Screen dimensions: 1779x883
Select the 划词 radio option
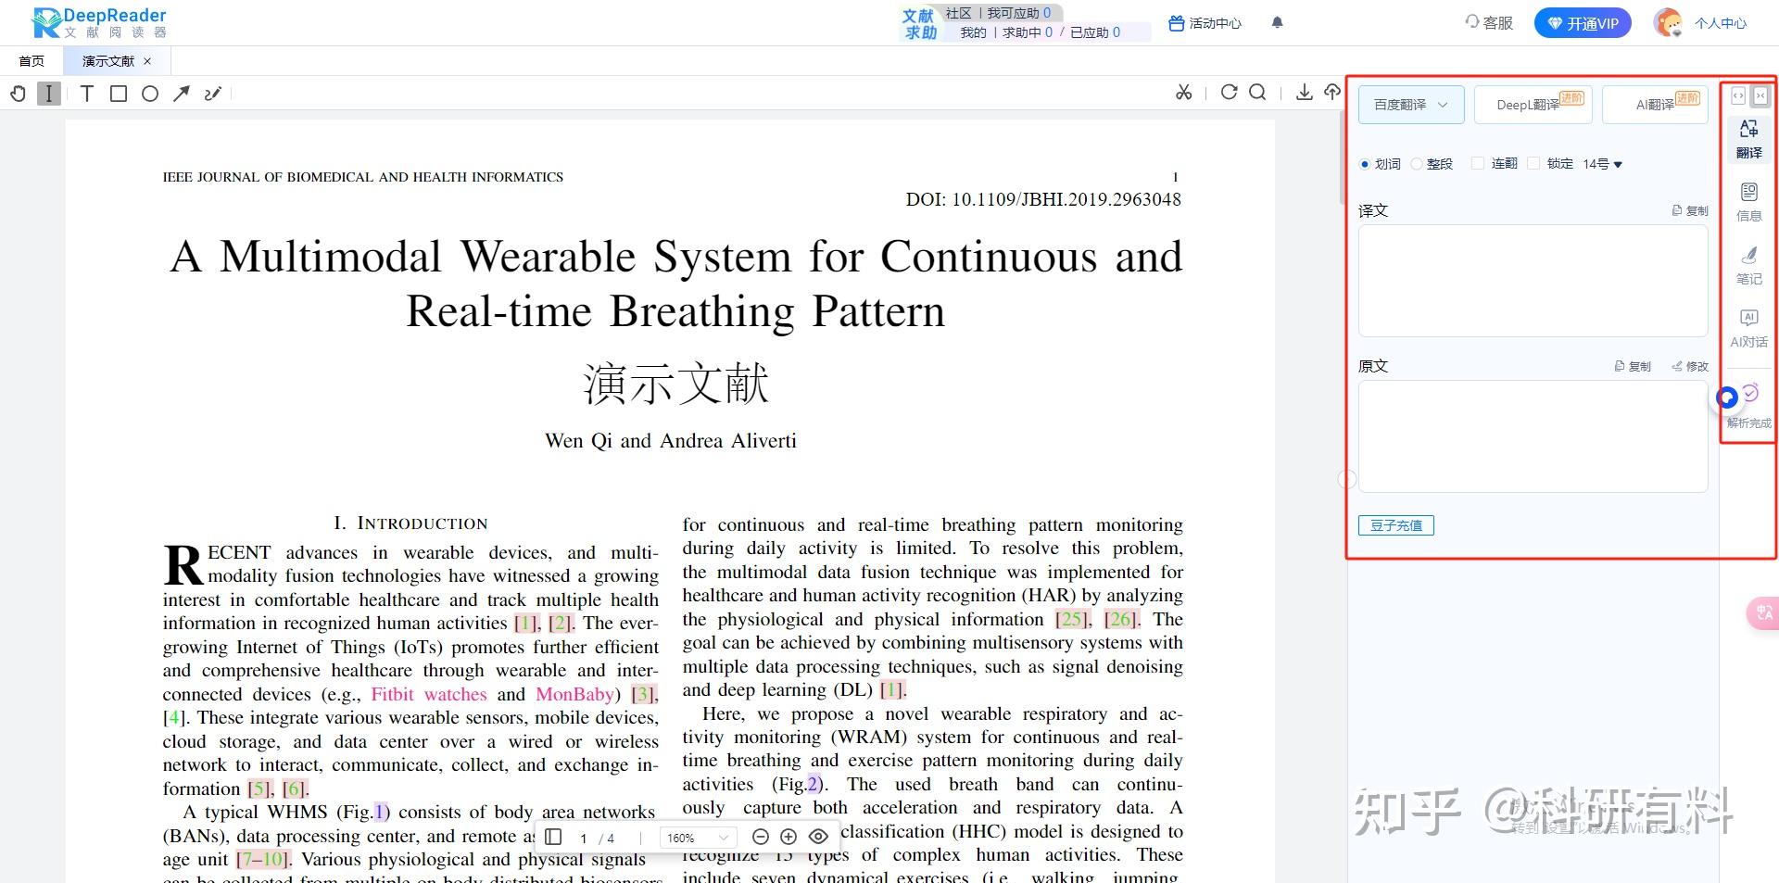click(x=1364, y=164)
